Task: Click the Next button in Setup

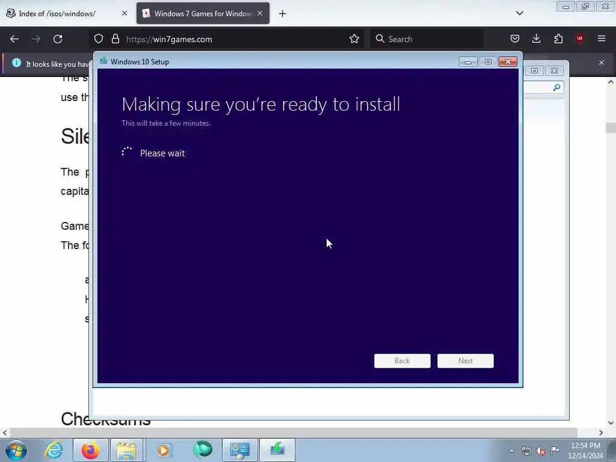Action: (466, 361)
